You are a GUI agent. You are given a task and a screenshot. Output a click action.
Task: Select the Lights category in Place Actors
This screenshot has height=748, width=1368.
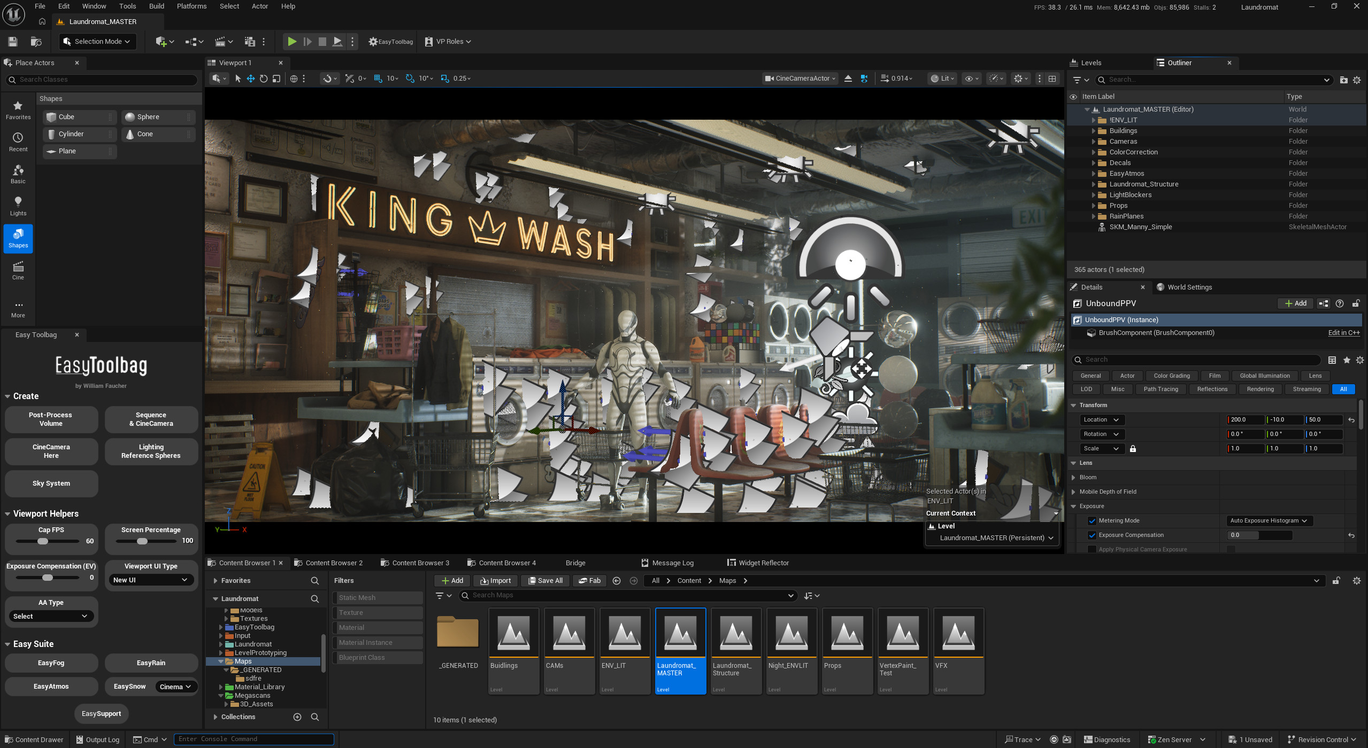pyautogui.click(x=18, y=206)
